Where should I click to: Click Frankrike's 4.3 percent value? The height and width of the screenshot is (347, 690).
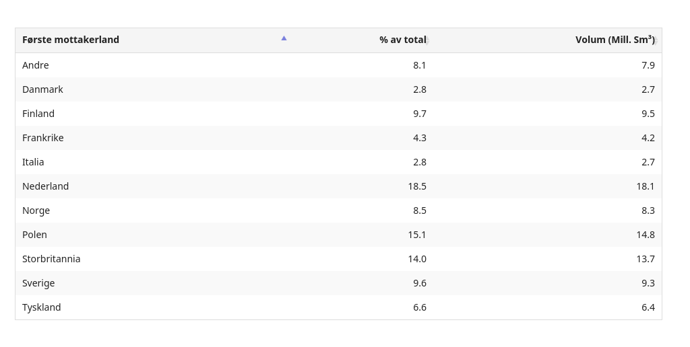pyautogui.click(x=419, y=138)
